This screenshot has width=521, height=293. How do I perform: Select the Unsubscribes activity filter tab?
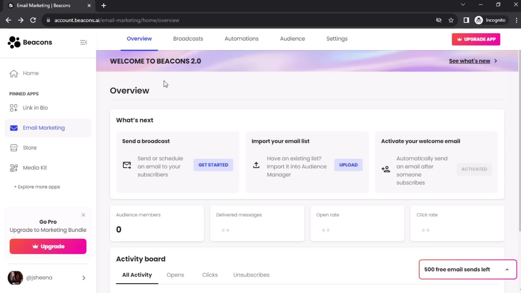point(252,275)
